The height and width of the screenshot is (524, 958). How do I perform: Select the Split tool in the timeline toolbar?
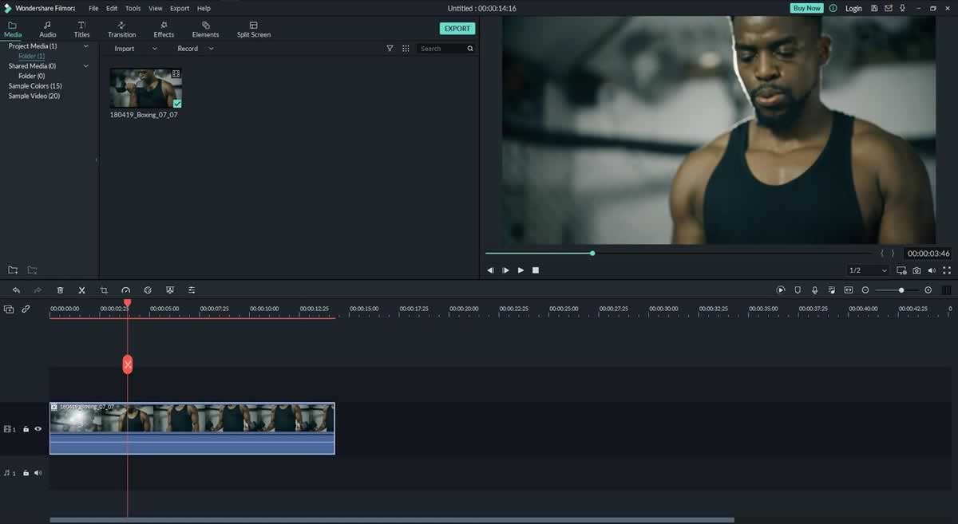[81, 290]
